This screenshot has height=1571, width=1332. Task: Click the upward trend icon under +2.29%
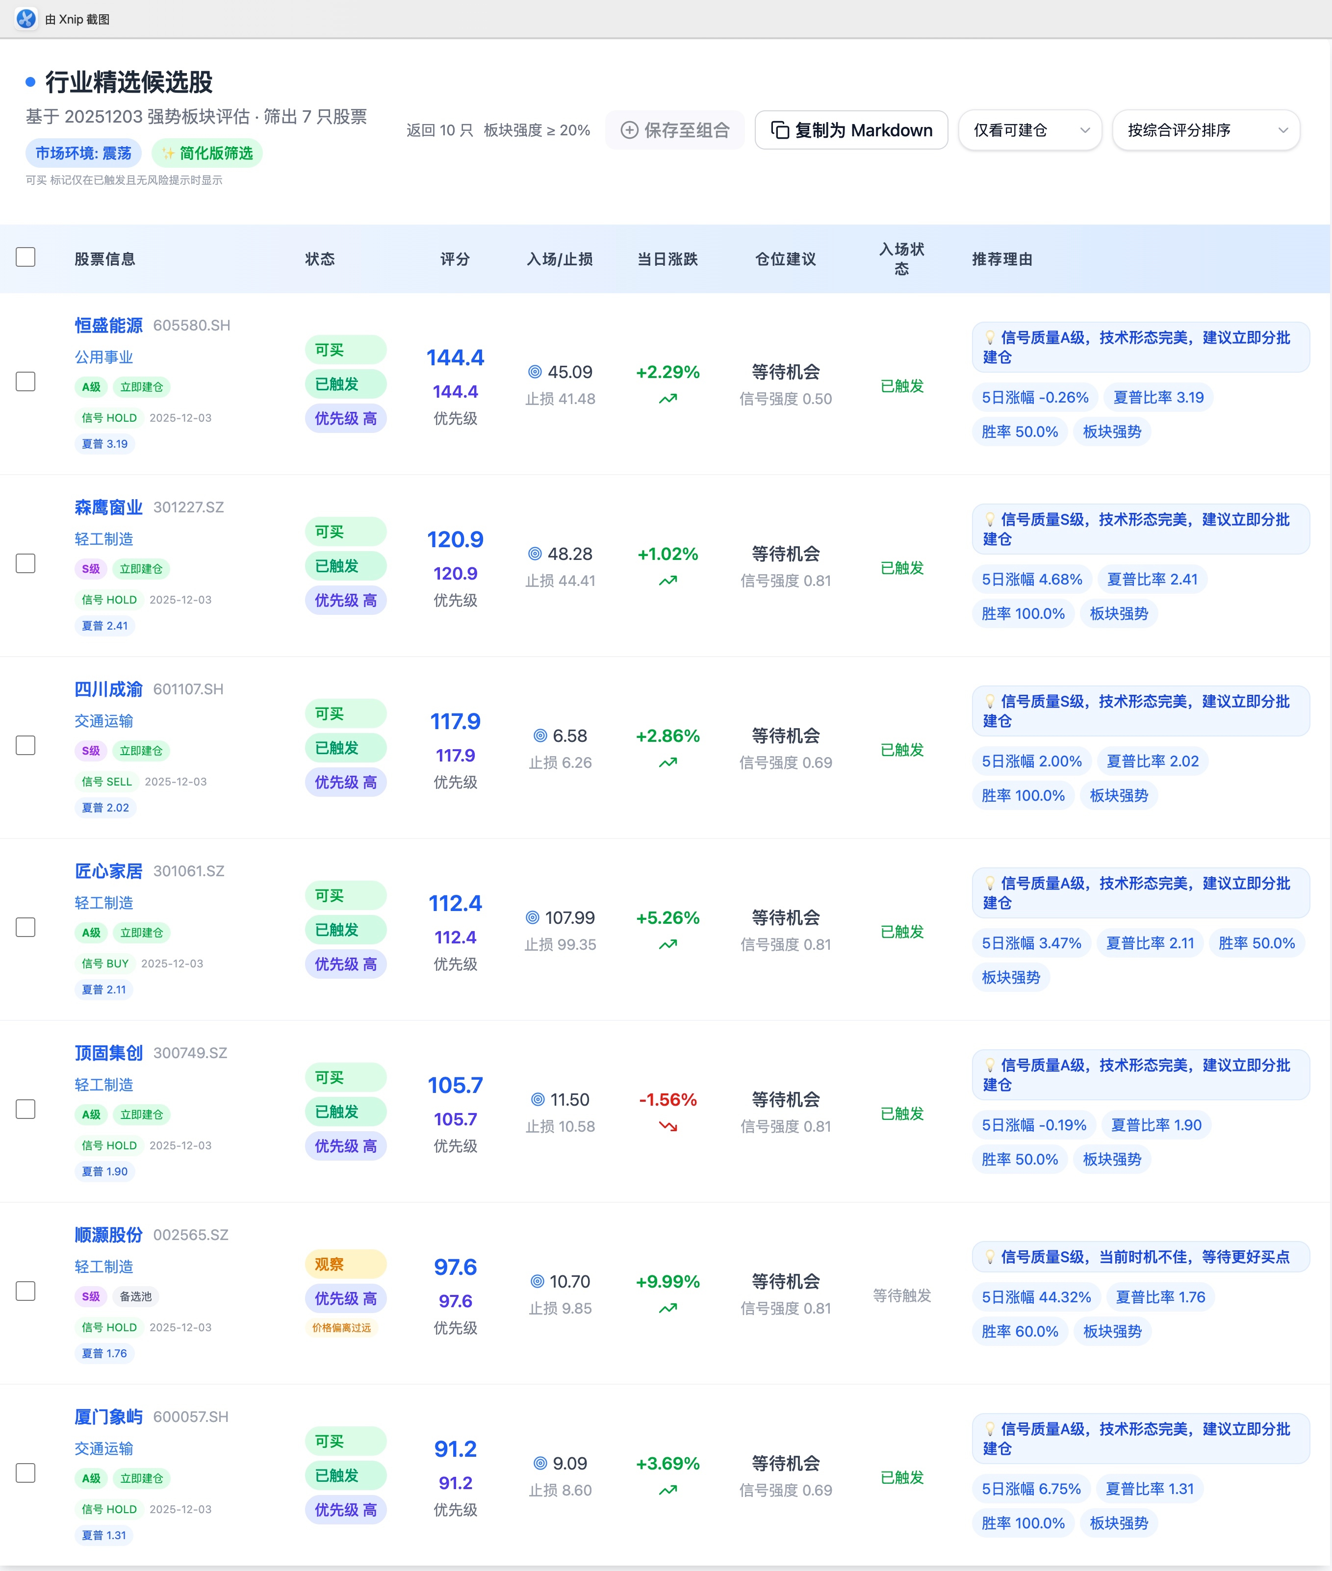click(x=667, y=399)
